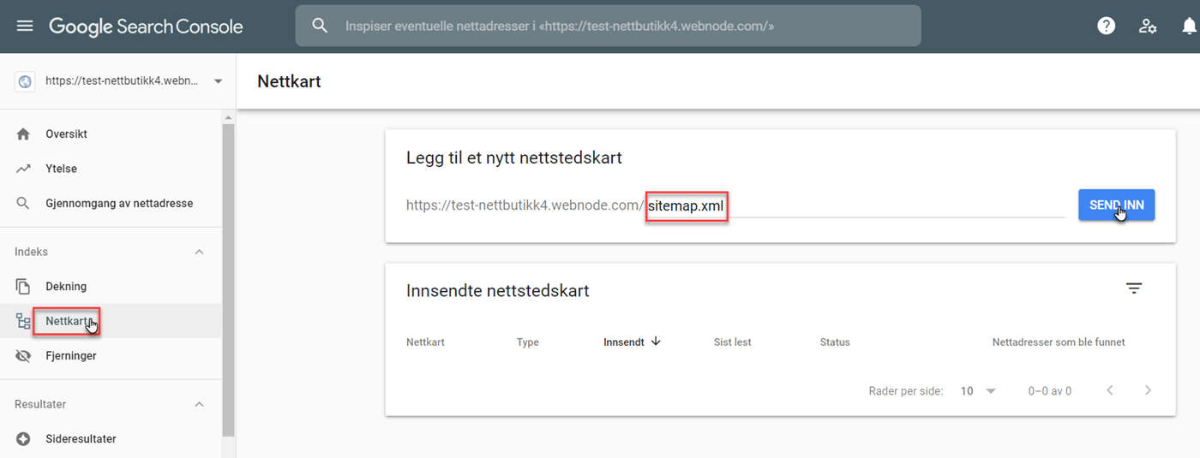Open Fjerninger page
1200x458 pixels.
pyautogui.click(x=71, y=355)
